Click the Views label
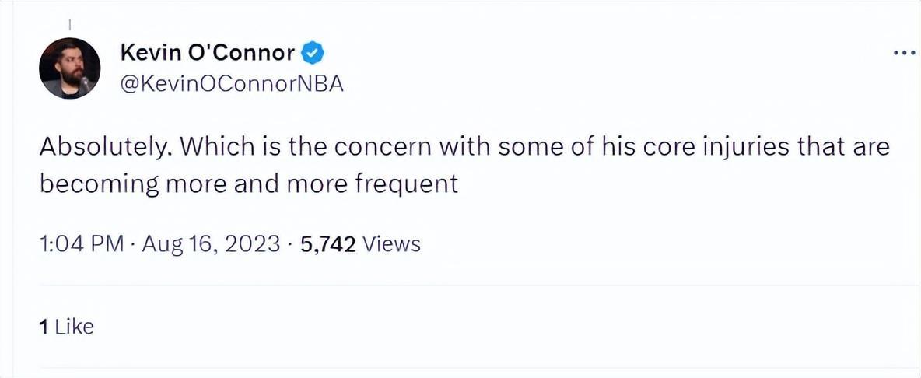The width and height of the screenshot is (921, 378). click(392, 244)
